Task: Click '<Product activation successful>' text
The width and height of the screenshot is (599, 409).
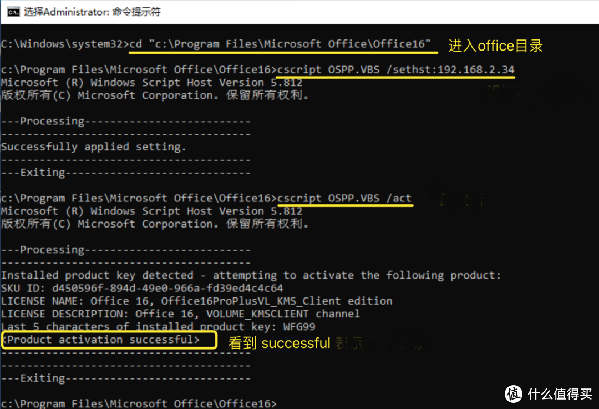Action: tap(100, 340)
